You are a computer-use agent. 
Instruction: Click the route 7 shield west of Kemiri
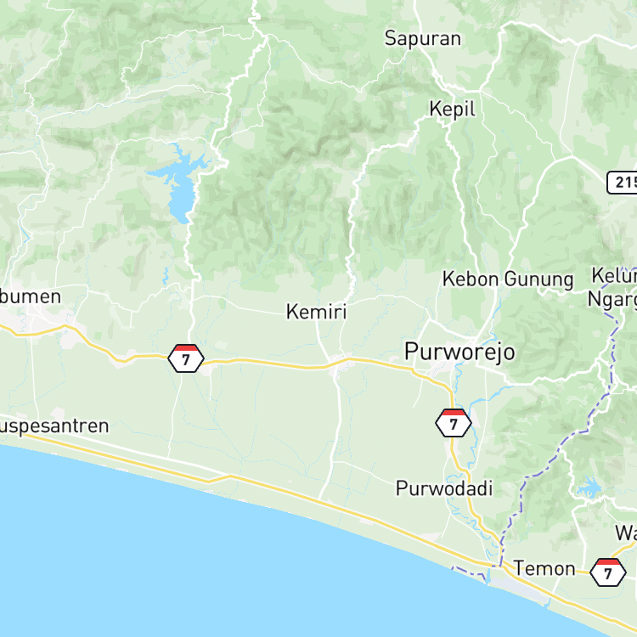click(x=186, y=358)
